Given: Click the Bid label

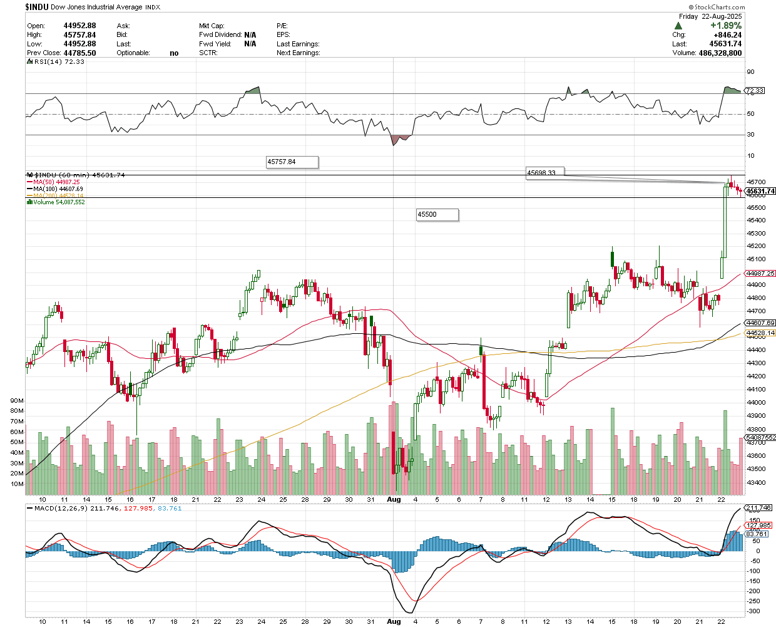Looking at the screenshot, I should (122, 35).
